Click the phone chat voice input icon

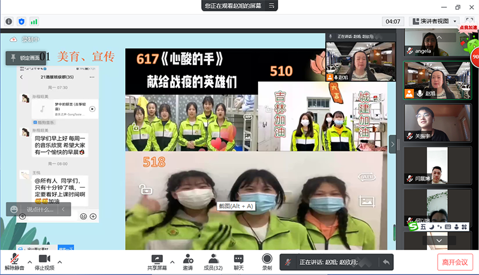tap(22, 216)
